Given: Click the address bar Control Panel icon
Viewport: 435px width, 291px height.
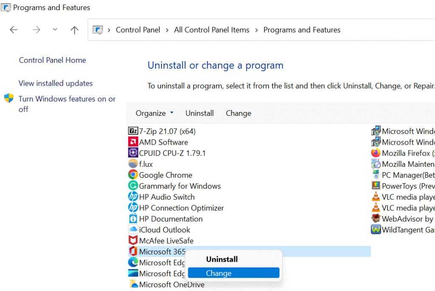Looking at the screenshot, I should coord(98,30).
